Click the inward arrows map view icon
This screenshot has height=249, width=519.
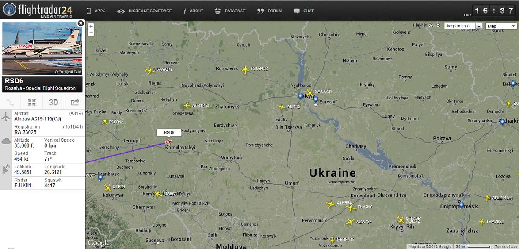tap(32, 102)
